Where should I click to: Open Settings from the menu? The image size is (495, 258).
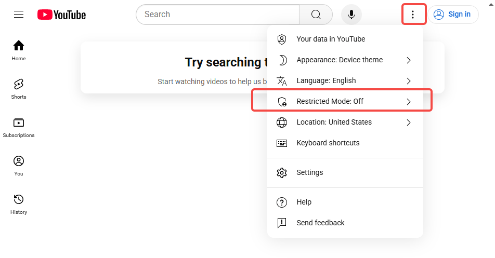pyautogui.click(x=345, y=173)
